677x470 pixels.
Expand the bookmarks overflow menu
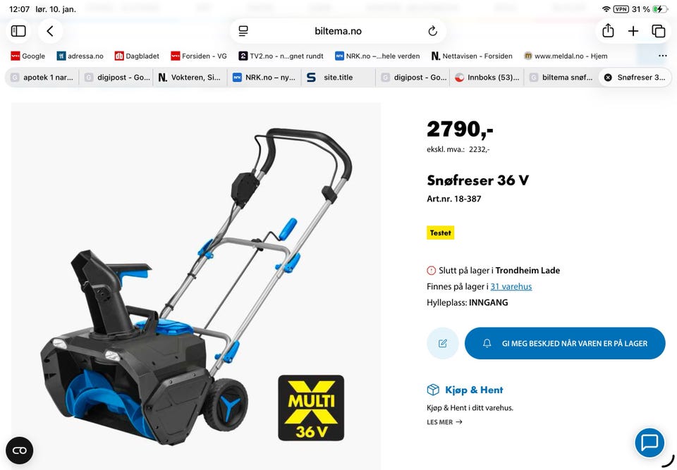point(662,56)
